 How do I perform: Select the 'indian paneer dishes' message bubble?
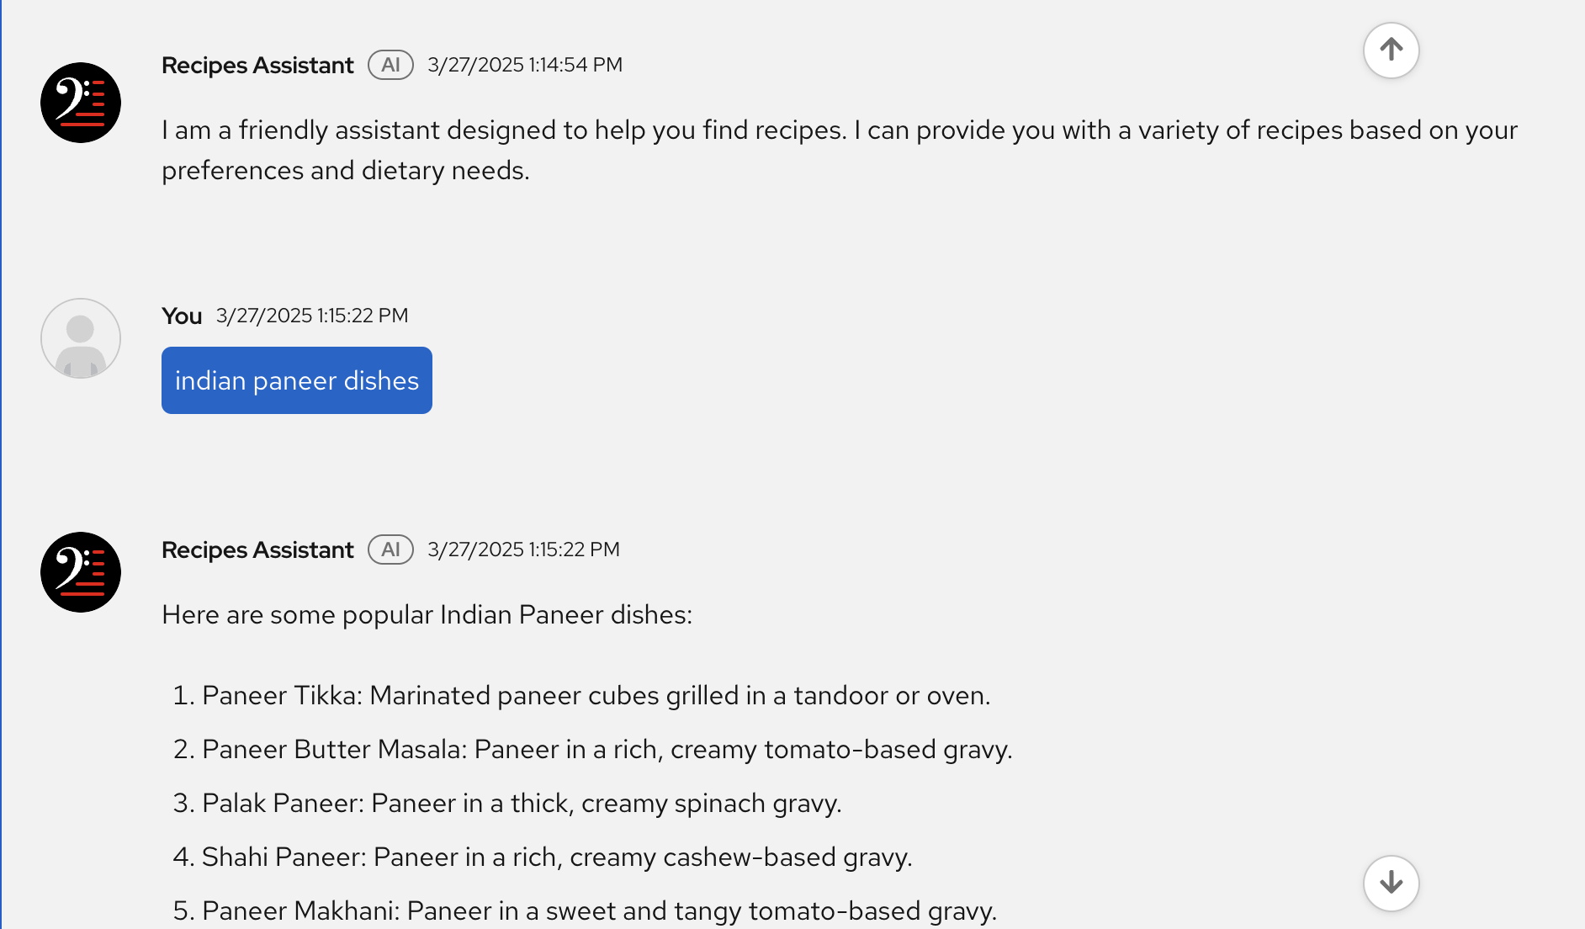pos(297,380)
